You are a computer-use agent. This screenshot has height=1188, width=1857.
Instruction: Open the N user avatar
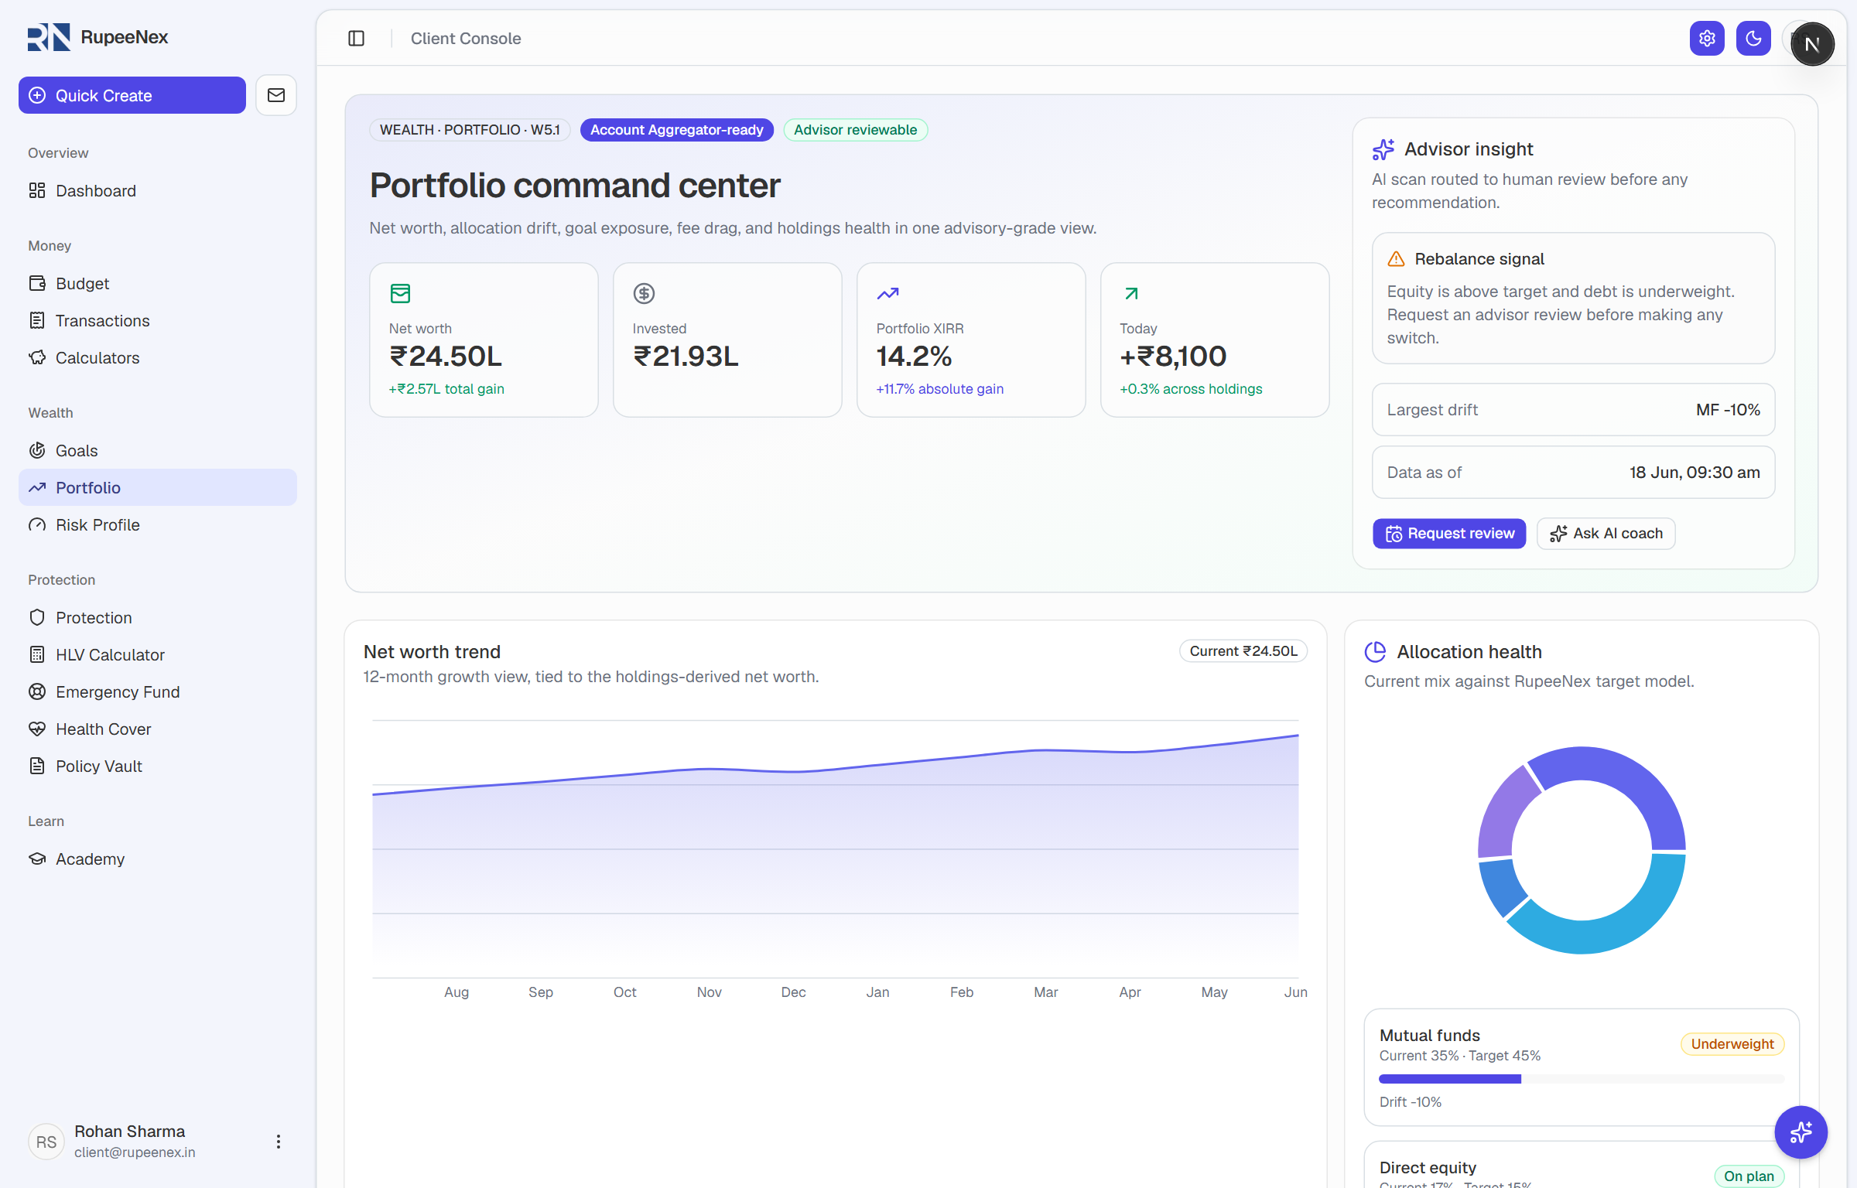pos(1812,44)
